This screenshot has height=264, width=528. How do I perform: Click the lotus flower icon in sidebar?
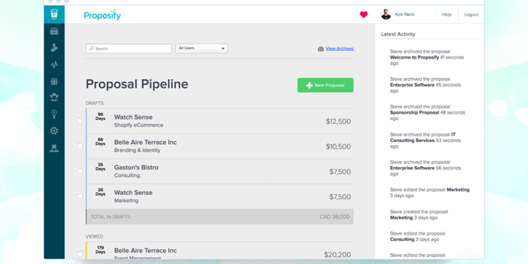point(54,98)
